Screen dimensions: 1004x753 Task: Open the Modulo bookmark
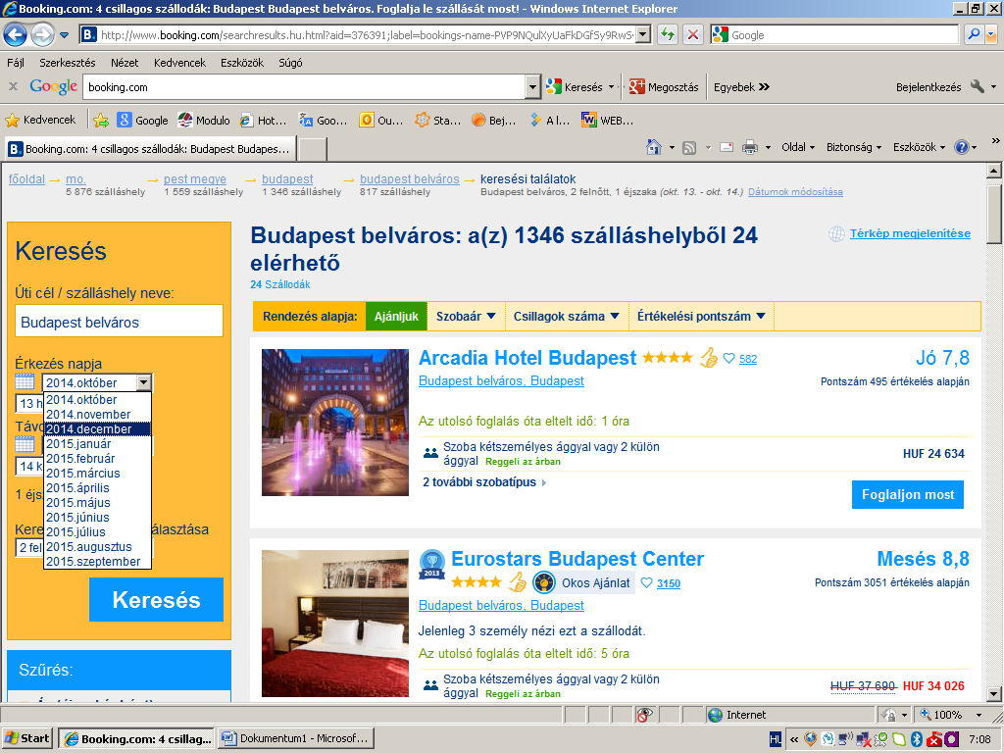coord(204,120)
